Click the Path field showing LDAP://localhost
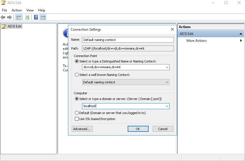The image size is (245, 161). tap(128, 48)
